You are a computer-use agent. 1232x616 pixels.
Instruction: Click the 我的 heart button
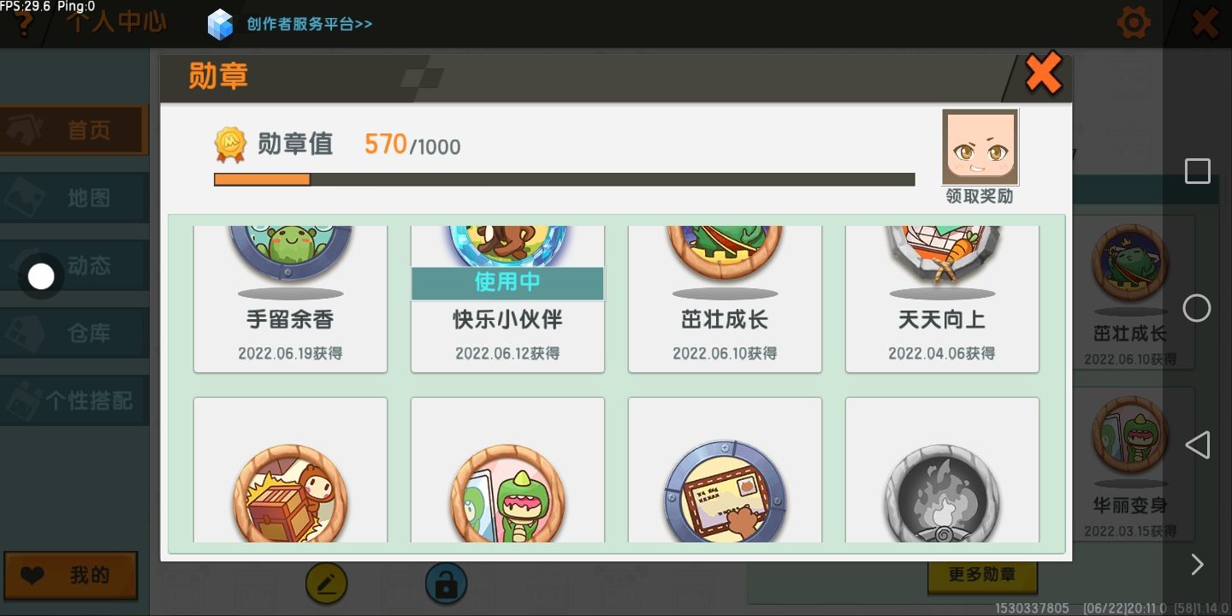coord(71,576)
